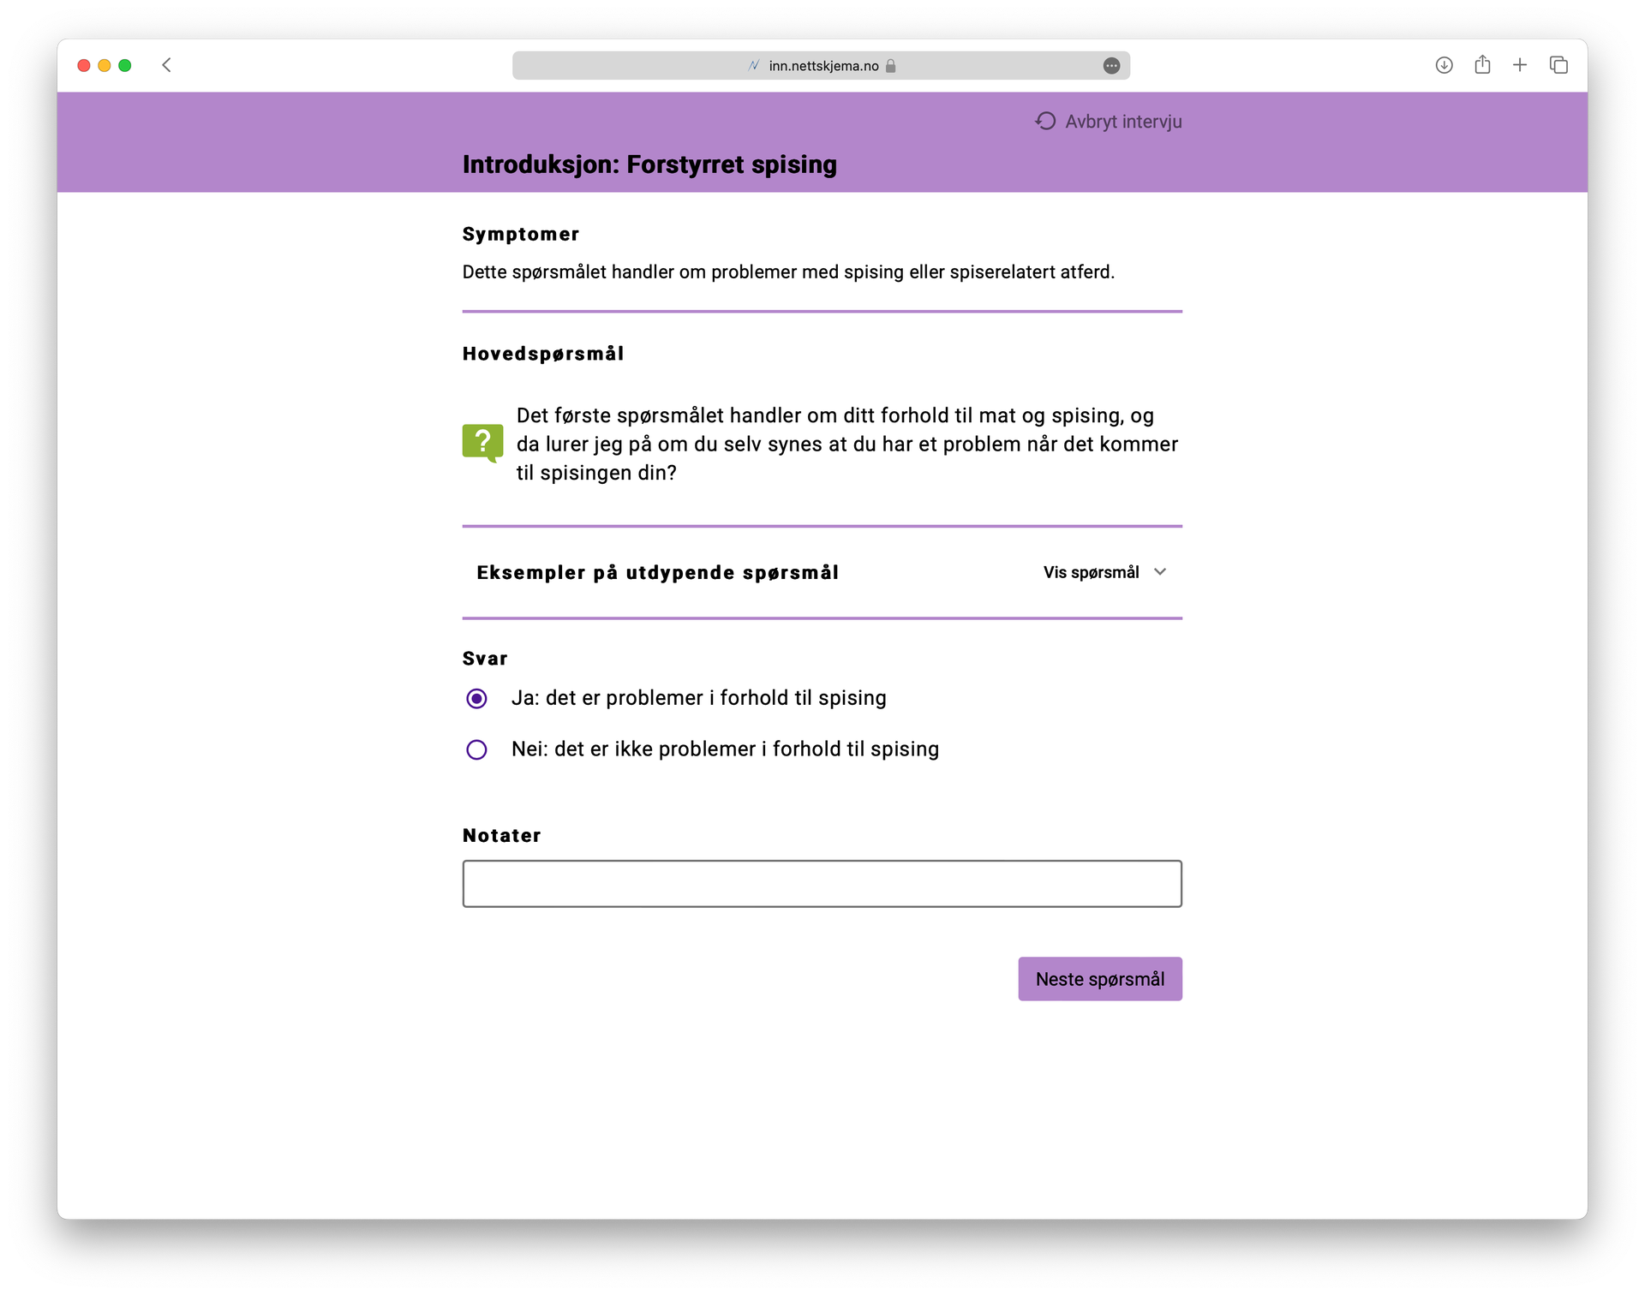Click the share icon in browser toolbar
Image resolution: width=1645 pixels, height=1295 pixels.
click(x=1482, y=64)
